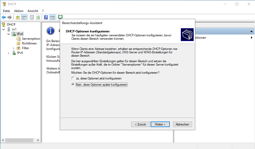The image size is (255, 149).
Task: Click the folders wizard banner image
Action: click(x=187, y=35)
